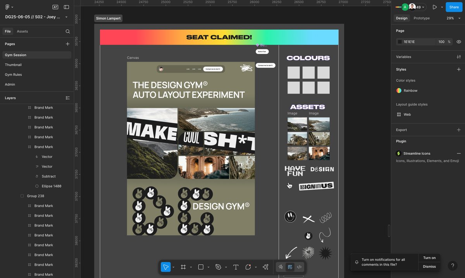
Task: Click the green A user avatar
Action: [405, 7]
